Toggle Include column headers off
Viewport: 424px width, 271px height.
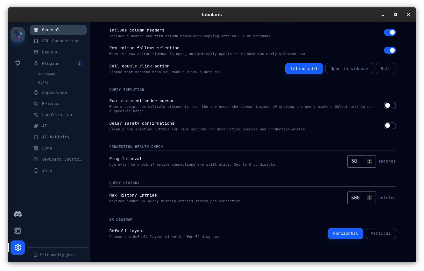coord(390,32)
